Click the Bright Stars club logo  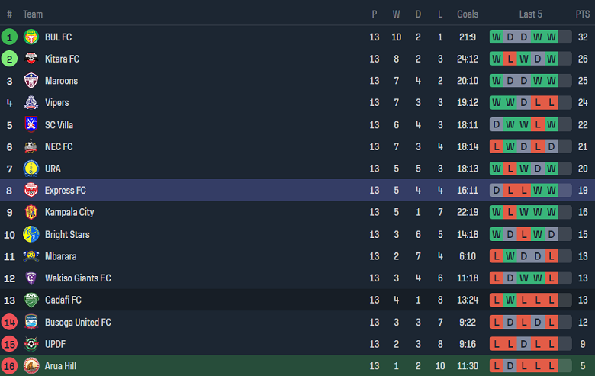pyautogui.click(x=31, y=234)
